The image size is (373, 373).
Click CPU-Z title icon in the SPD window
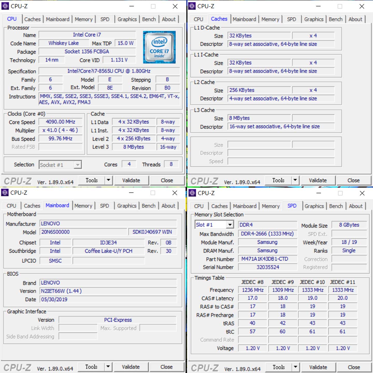[x=192, y=193]
